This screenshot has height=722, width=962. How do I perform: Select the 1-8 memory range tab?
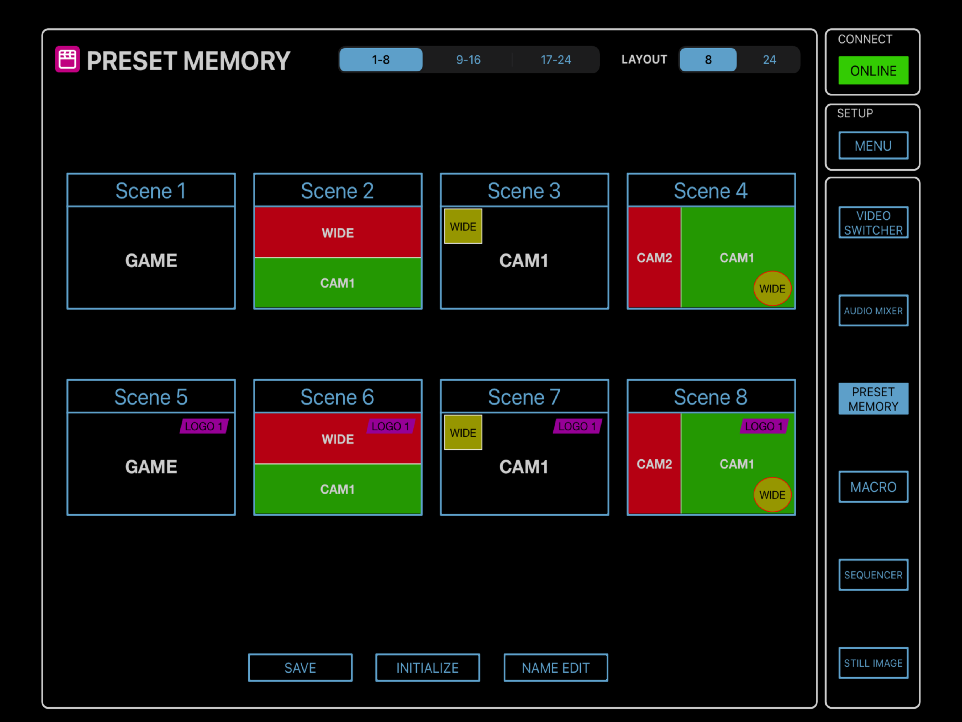(381, 59)
